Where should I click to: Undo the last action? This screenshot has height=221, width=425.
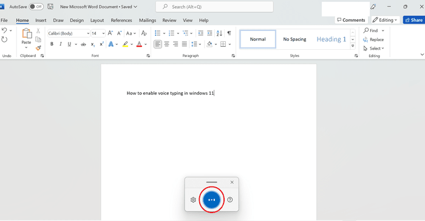pyautogui.click(x=4, y=30)
